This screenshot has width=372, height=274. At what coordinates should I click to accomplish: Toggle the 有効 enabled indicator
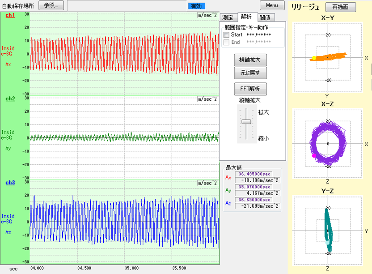(x=196, y=6)
